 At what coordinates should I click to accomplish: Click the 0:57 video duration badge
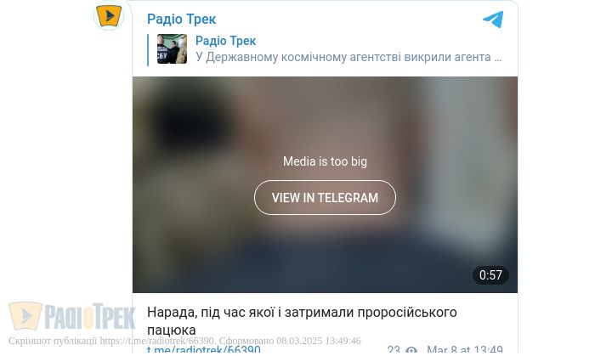click(x=490, y=275)
